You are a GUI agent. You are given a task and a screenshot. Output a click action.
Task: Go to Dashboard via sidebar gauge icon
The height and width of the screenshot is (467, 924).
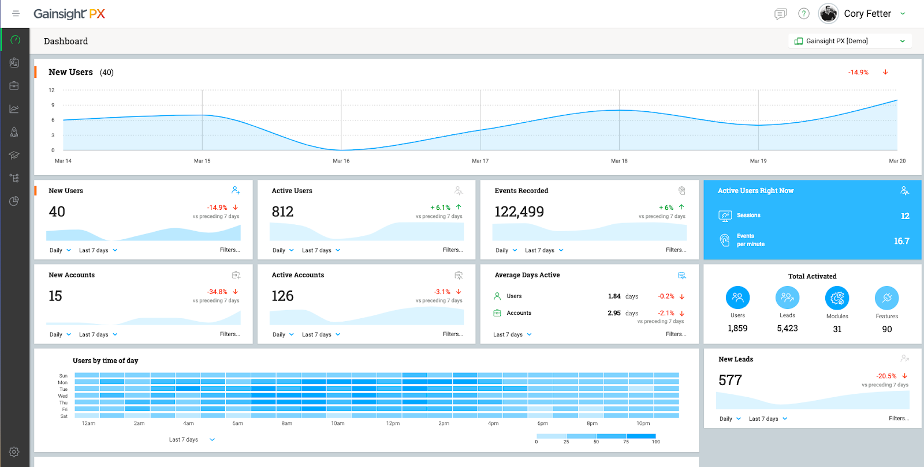(x=15, y=40)
